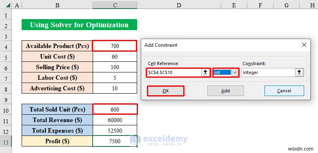The width and height of the screenshot is (318, 153).
Task: Select column E header
Action: tap(234, 5)
